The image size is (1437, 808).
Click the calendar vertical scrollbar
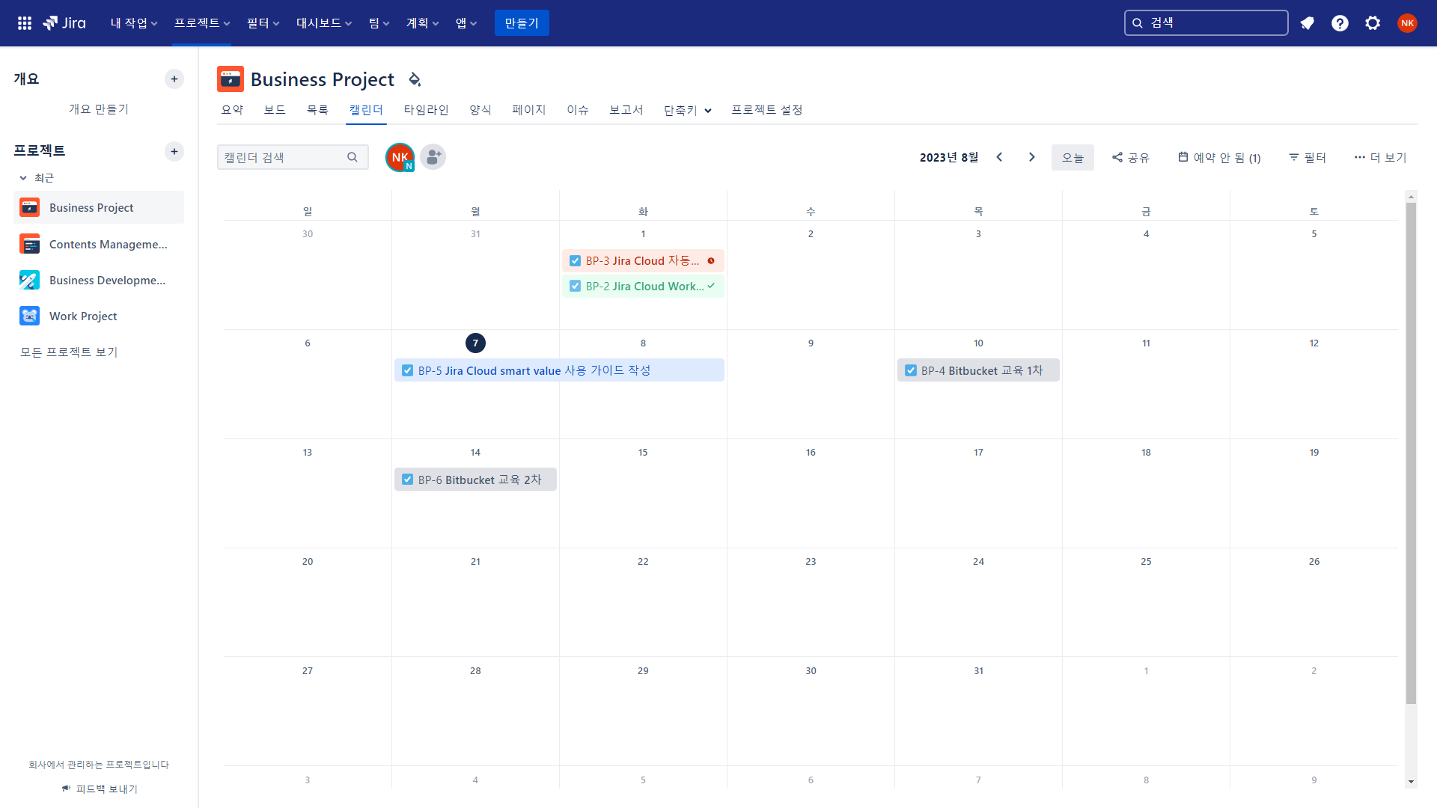[1411, 453]
